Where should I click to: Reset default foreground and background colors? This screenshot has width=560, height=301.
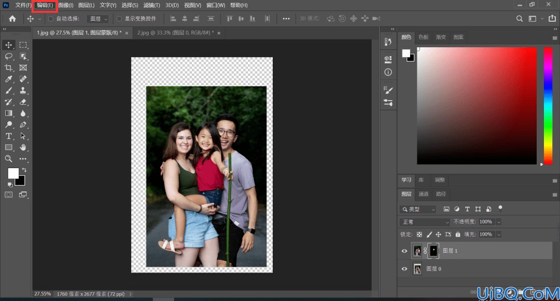pyautogui.click(x=10, y=184)
